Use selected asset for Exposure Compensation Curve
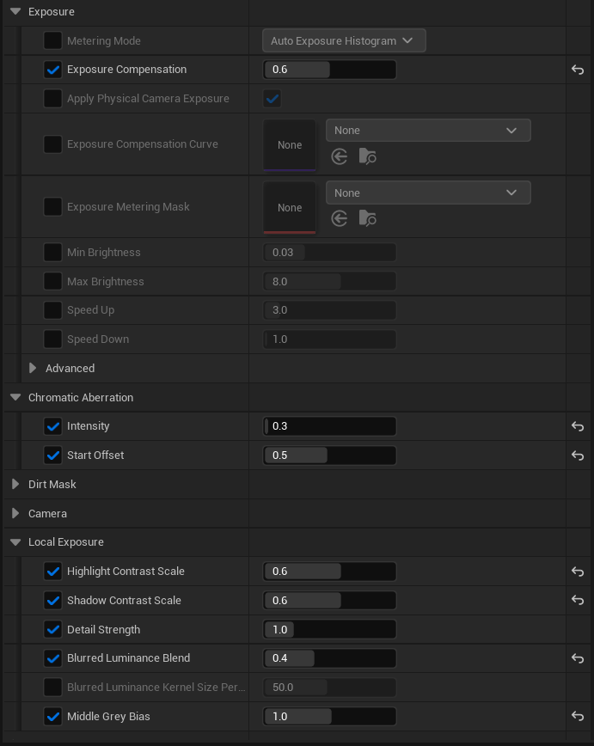The width and height of the screenshot is (594, 746). point(340,156)
